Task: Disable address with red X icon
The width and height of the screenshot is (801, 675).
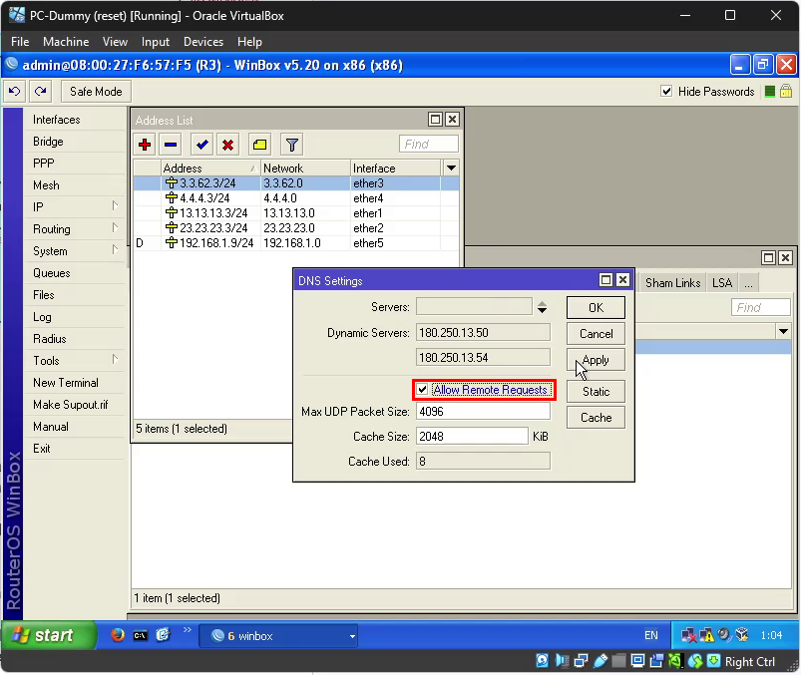Action: [x=227, y=145]
